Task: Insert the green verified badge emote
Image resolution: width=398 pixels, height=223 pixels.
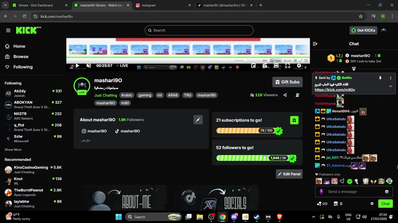Action: 349,181
